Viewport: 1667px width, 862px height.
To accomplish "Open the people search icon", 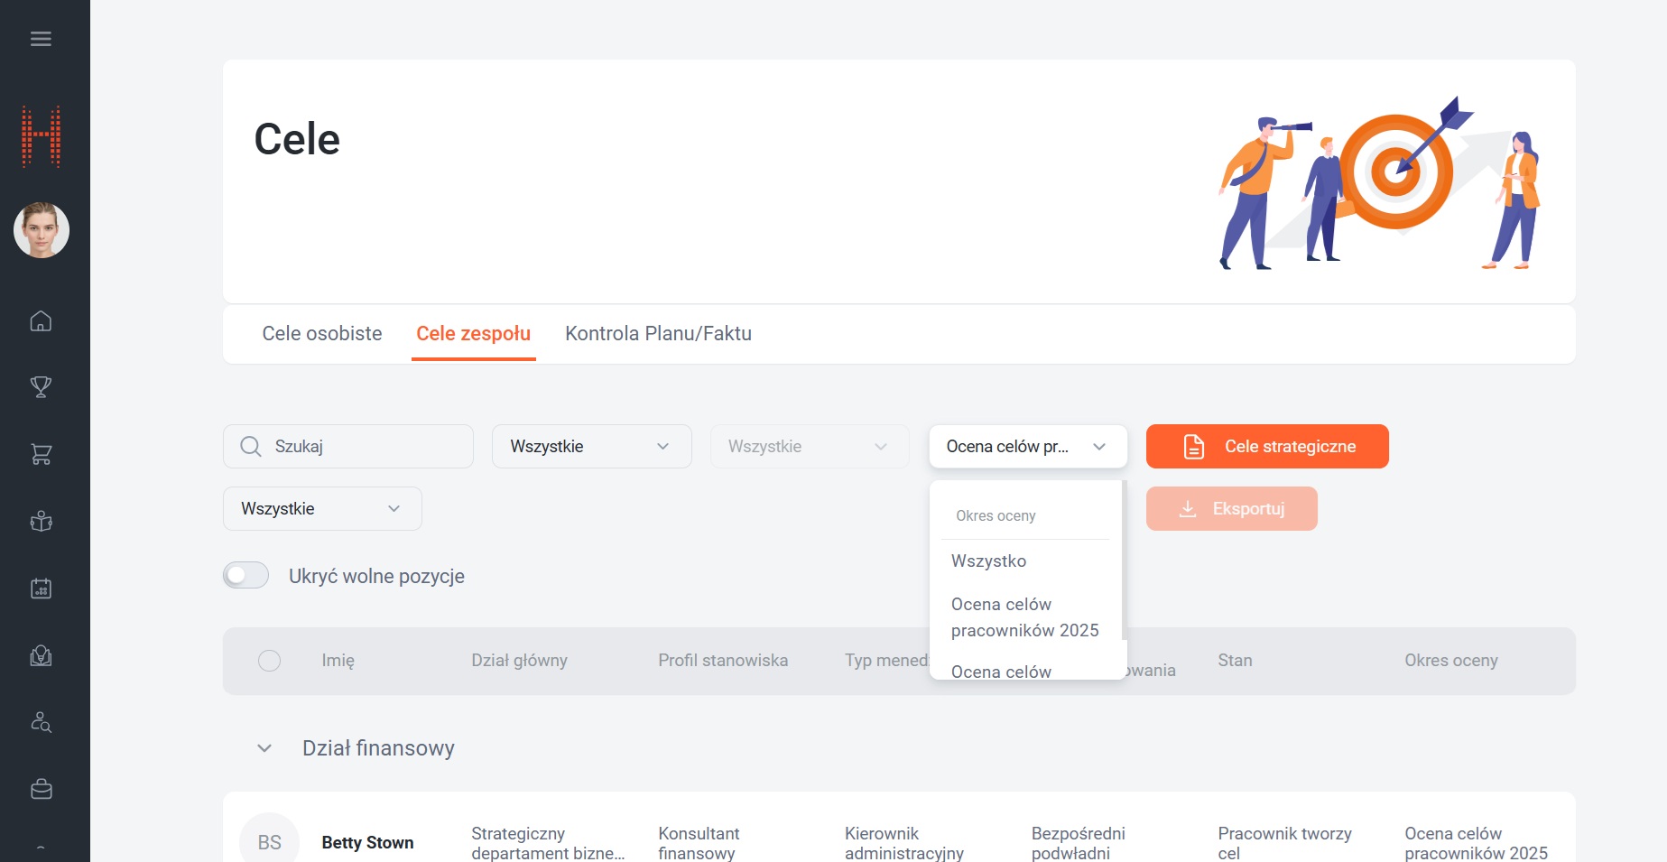I will pyautogui.click(x=41, y=722).
